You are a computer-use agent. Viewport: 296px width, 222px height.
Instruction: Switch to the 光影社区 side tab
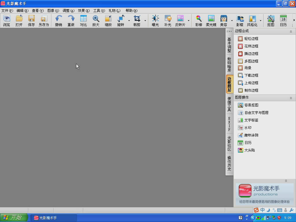pyautogui.click(x=229, y=144)
